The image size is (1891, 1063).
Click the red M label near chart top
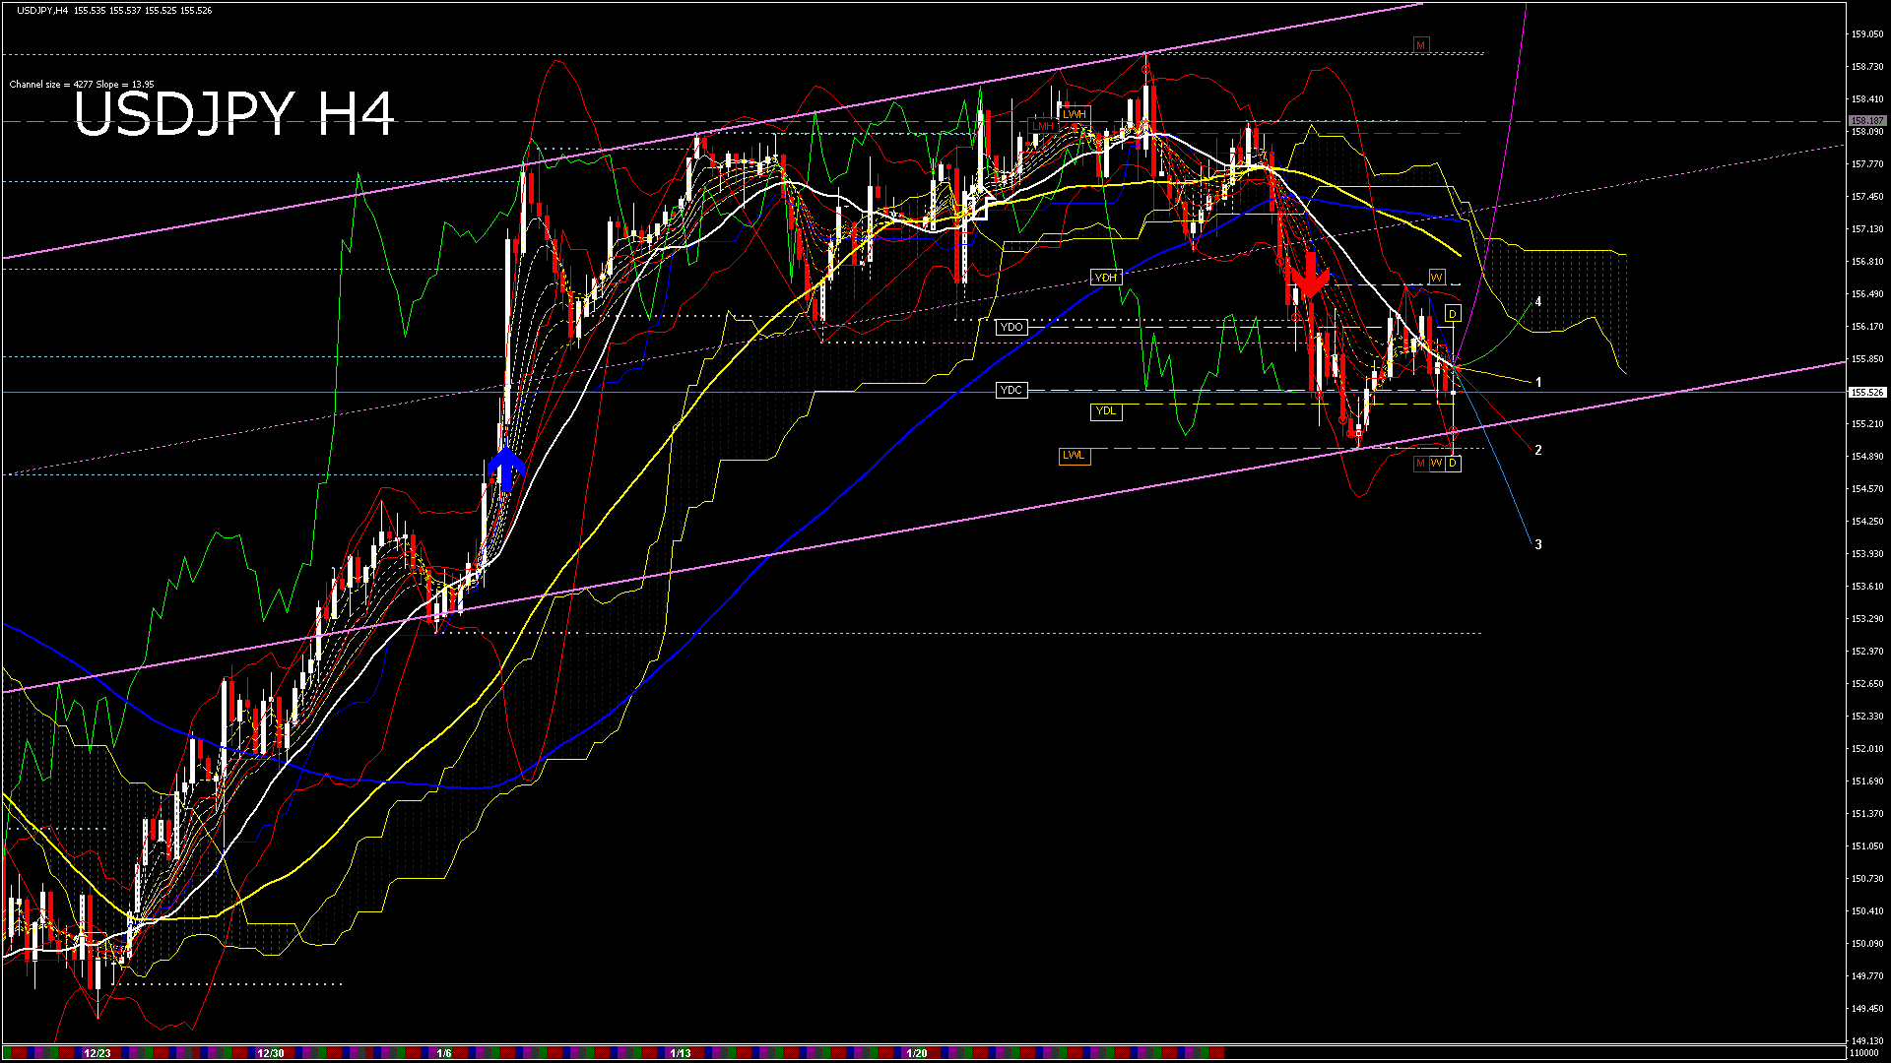[1420, 45]
